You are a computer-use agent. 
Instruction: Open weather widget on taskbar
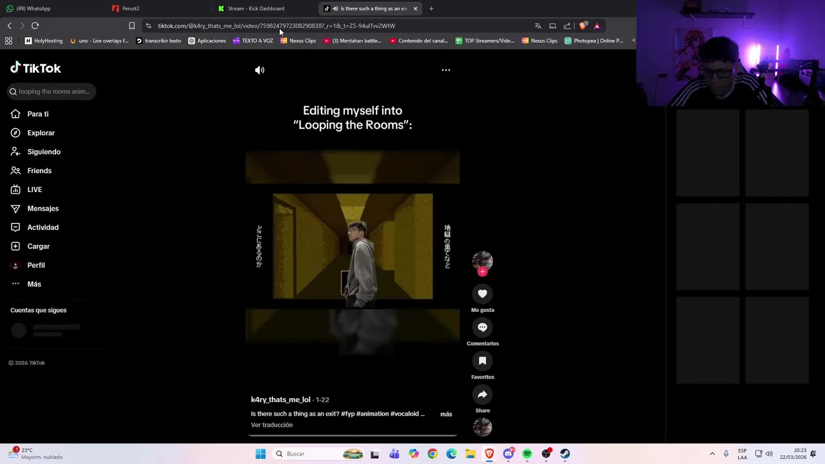35,454
